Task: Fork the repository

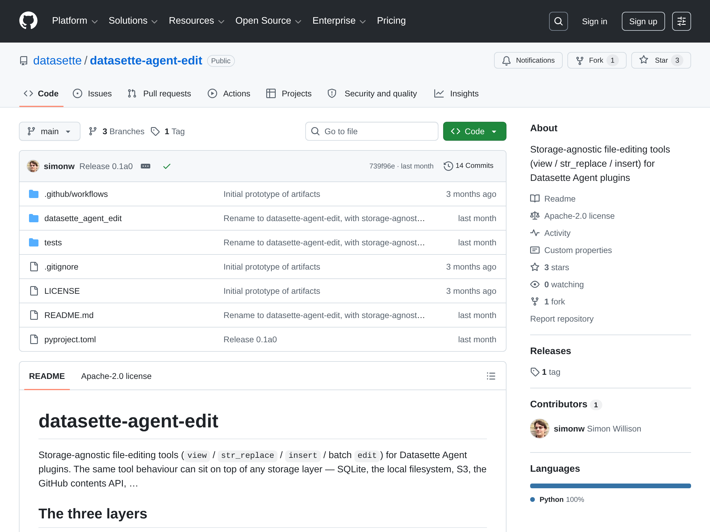Action: pyautogui.click(x=596, y=60)
